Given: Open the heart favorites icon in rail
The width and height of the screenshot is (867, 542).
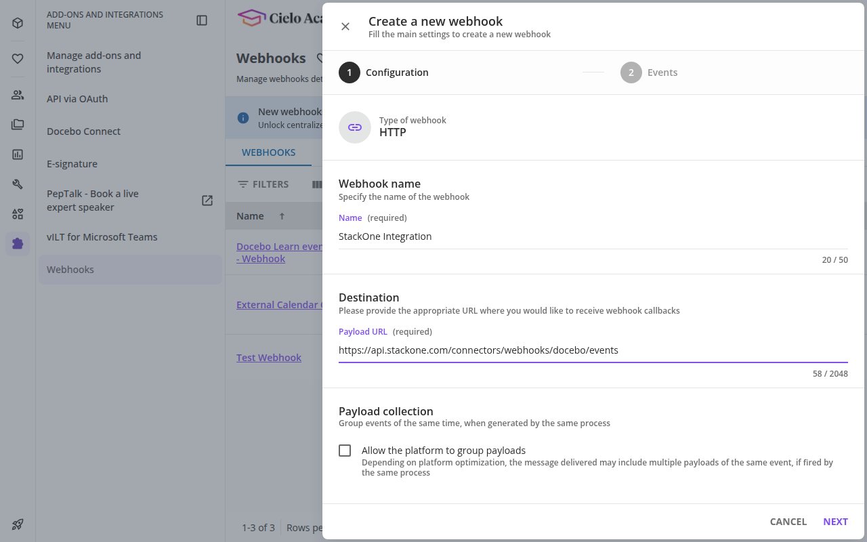Looking at the screenshot, I should pos(18,59).
